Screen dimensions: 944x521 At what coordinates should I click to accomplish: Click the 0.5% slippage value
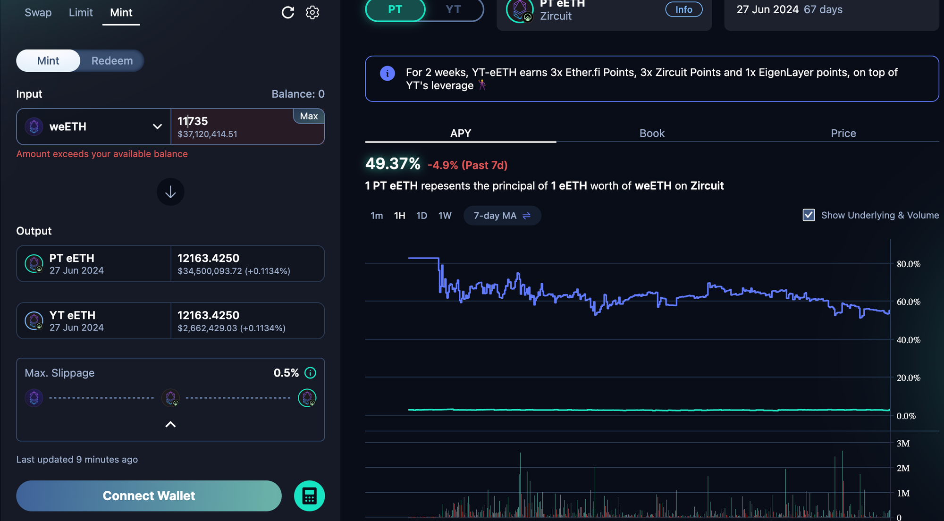(x=286, y=373)
